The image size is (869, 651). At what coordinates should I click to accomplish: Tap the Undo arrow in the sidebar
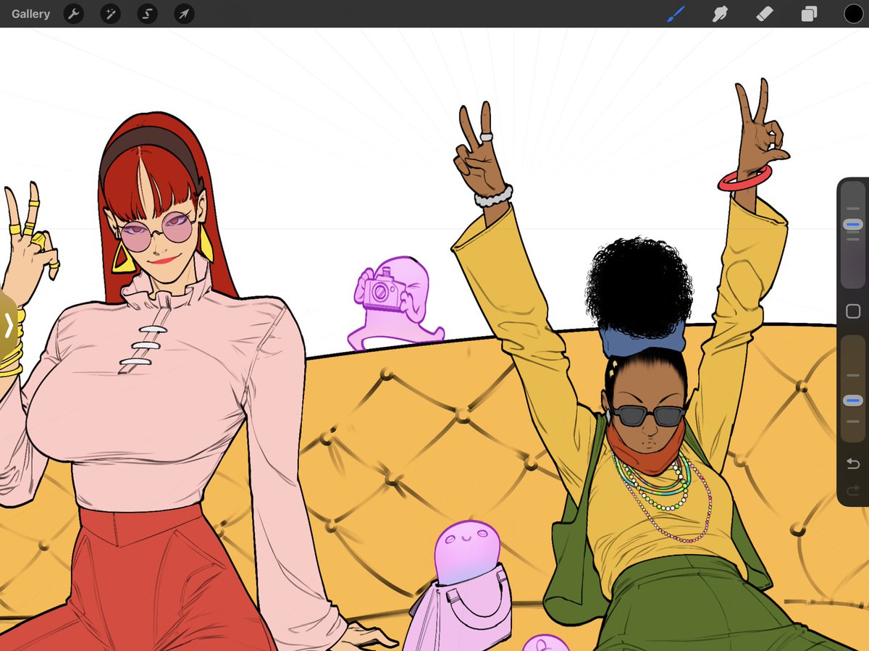point(852,464)
